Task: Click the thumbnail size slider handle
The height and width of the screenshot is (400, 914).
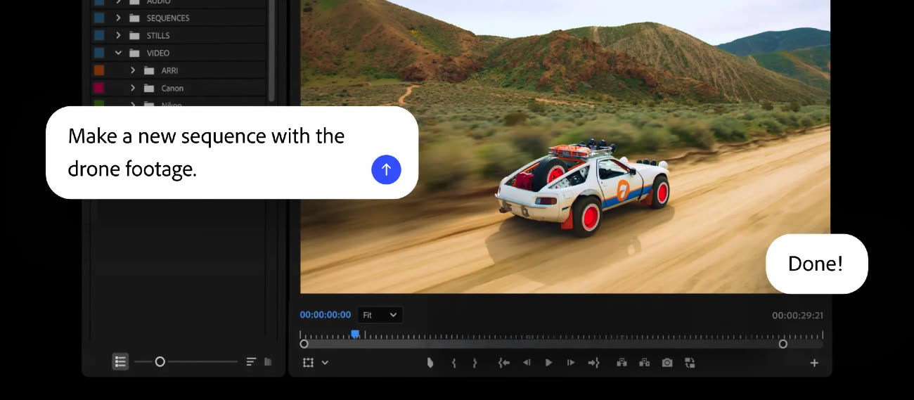Action: tap(160, 361)
